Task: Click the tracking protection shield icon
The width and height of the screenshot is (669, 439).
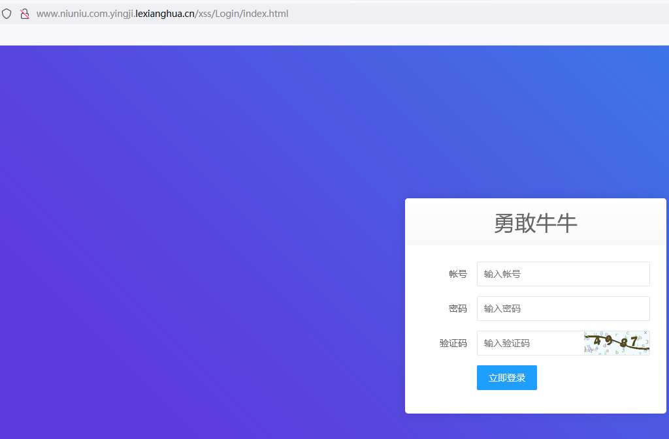Action: click(7, 14)
